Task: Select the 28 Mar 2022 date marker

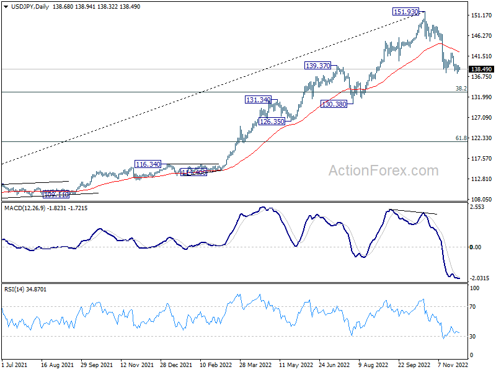Action: click(x=255, y=365)
